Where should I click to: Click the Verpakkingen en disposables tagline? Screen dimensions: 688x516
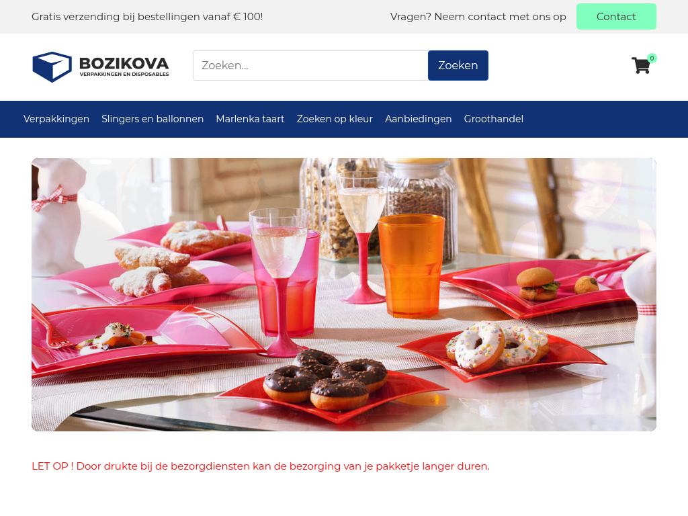pos(124,74)
